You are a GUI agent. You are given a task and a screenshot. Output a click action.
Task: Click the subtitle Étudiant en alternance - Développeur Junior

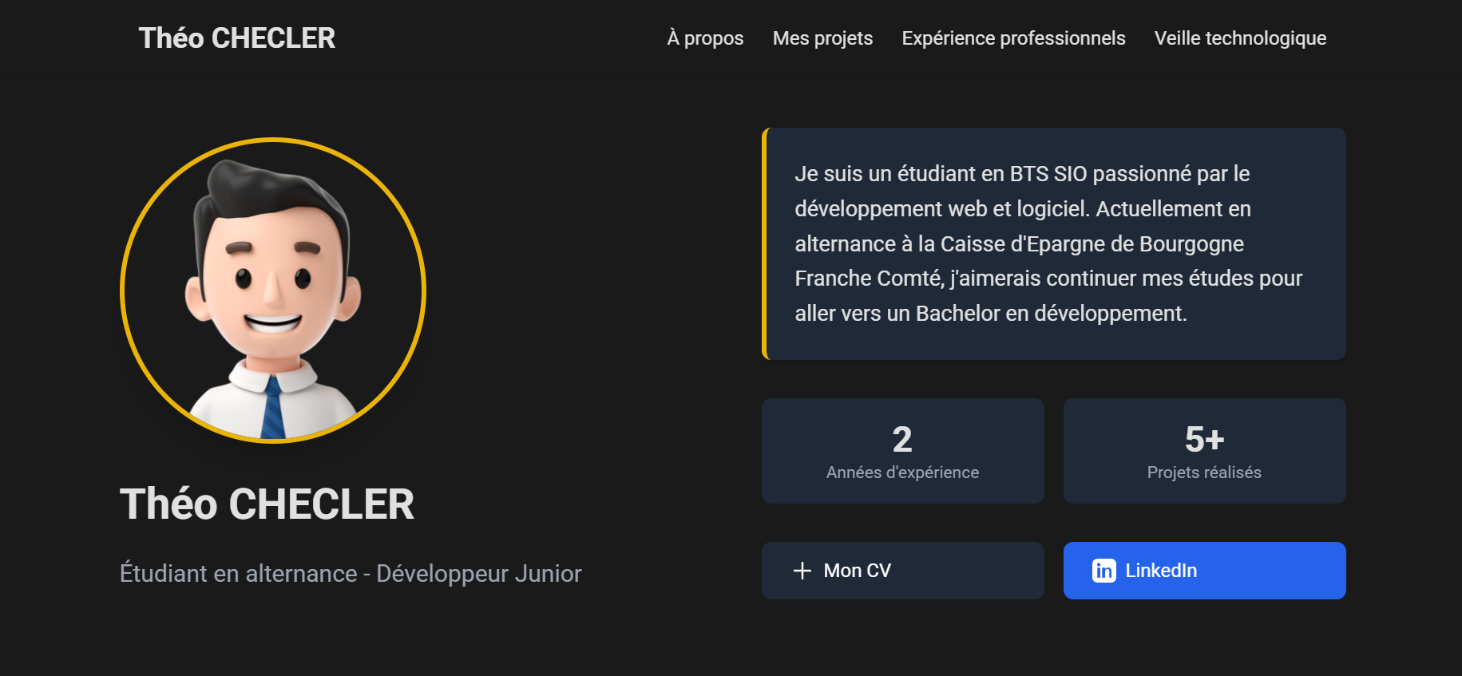[351, 574]
